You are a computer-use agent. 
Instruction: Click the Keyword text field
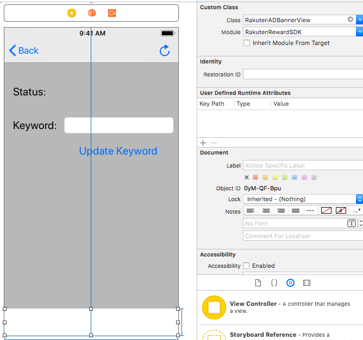[x=118, y=125]
